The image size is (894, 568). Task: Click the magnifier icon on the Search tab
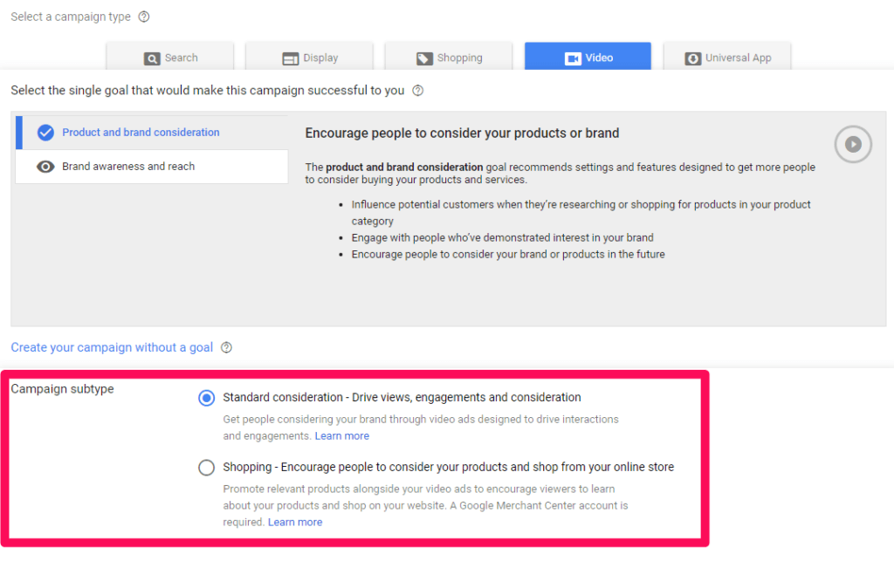coord(152,58)
